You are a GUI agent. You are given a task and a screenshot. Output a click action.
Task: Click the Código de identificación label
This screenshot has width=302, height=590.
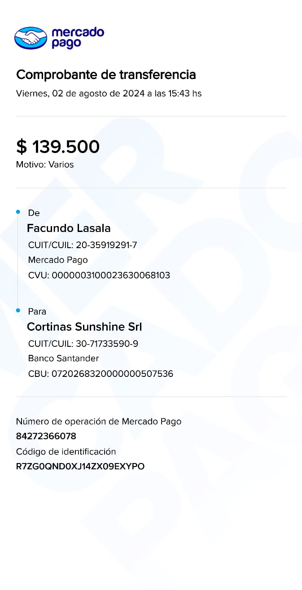click(66, 452)
